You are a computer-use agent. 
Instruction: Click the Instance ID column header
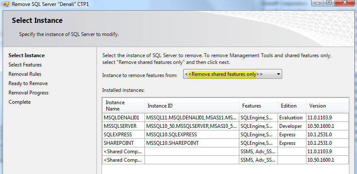[x=192, y=105]
